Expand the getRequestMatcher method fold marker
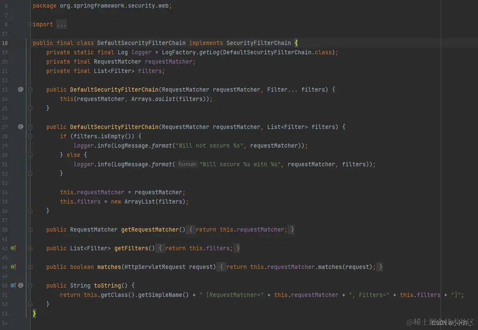This screenshot has height=330, width=478. 30,229
